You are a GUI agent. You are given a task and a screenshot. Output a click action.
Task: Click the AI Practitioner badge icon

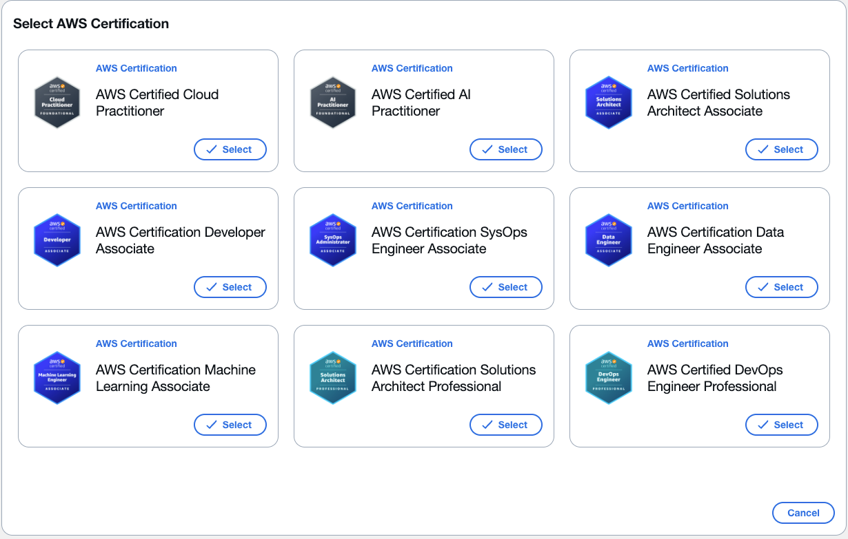pyautogui.click(x=333, y=103)
